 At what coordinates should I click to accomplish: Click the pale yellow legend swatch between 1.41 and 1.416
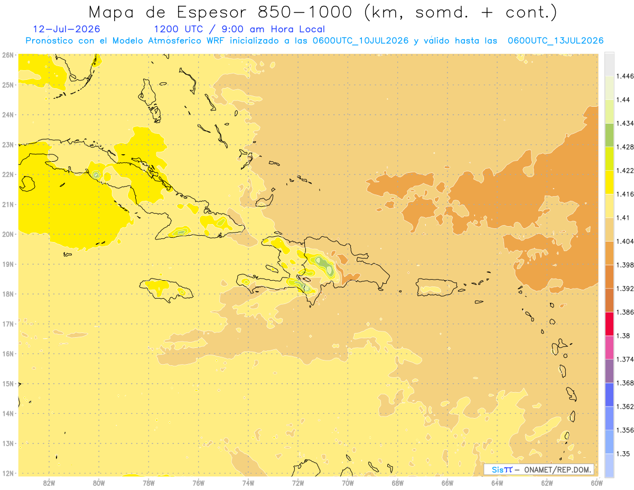pyautogui.click(x=609, y=206)
